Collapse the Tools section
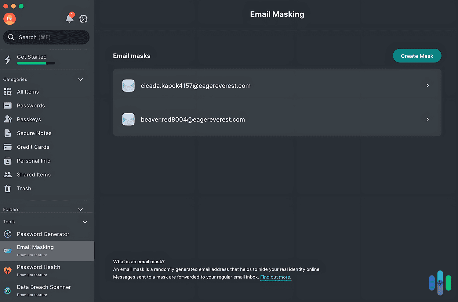Image resolution: width=458 pixels, height=302 pixels. click(x=85, y=222)
